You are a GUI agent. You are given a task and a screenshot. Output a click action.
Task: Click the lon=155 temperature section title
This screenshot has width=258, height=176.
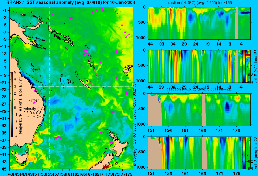[x=199, y=3]
